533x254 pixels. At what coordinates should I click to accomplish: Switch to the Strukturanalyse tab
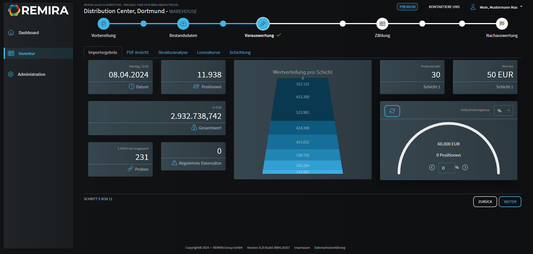[x=173, y=52]
